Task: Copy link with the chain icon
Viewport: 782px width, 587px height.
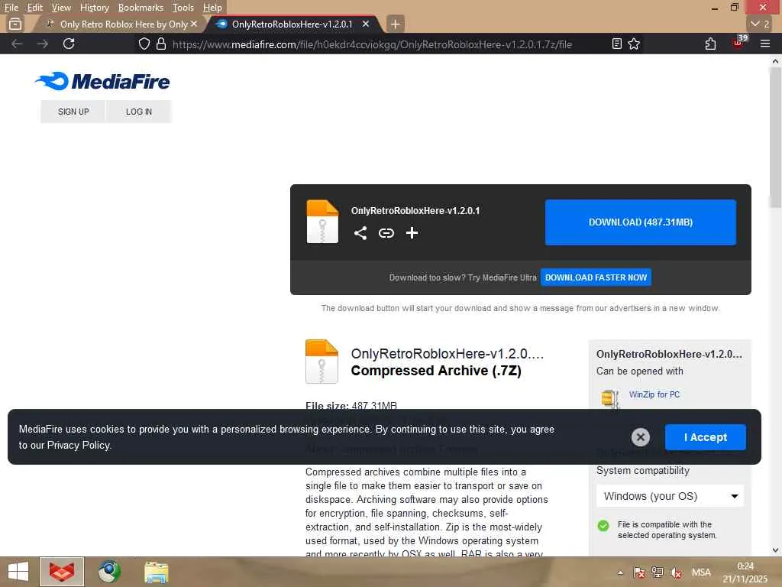Action: [386, 233]
